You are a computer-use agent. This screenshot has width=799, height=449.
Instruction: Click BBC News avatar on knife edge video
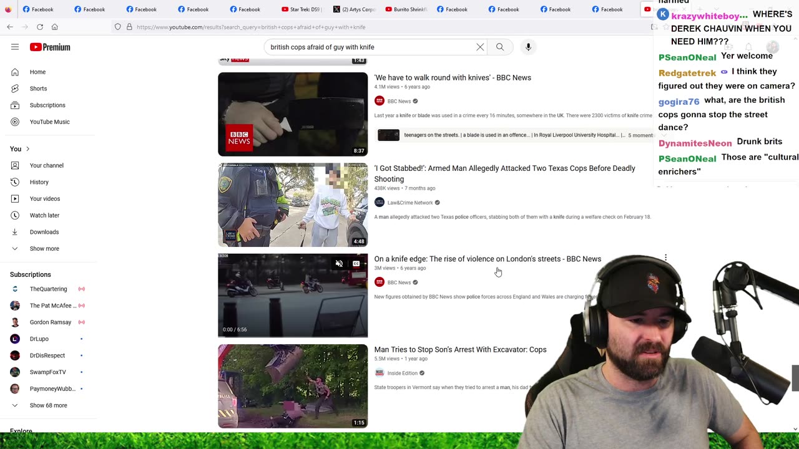(379, 282)
